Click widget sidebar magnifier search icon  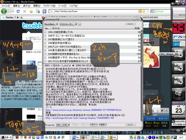[x=178, y=4]
